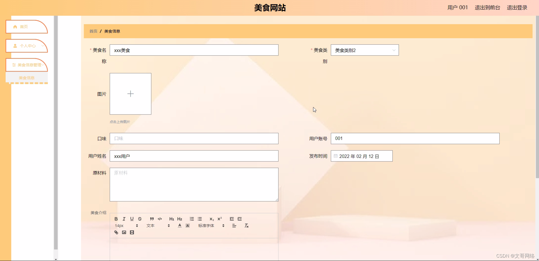Insert a video in the editor toolbar
539x261 pixels.
click(x=132, y=232)
